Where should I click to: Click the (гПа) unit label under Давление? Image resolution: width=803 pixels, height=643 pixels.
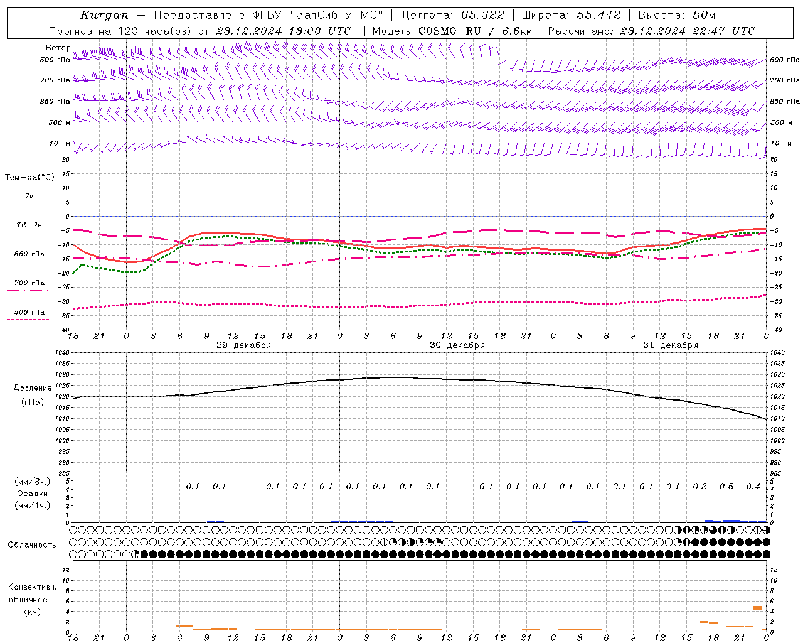[33, 403]
